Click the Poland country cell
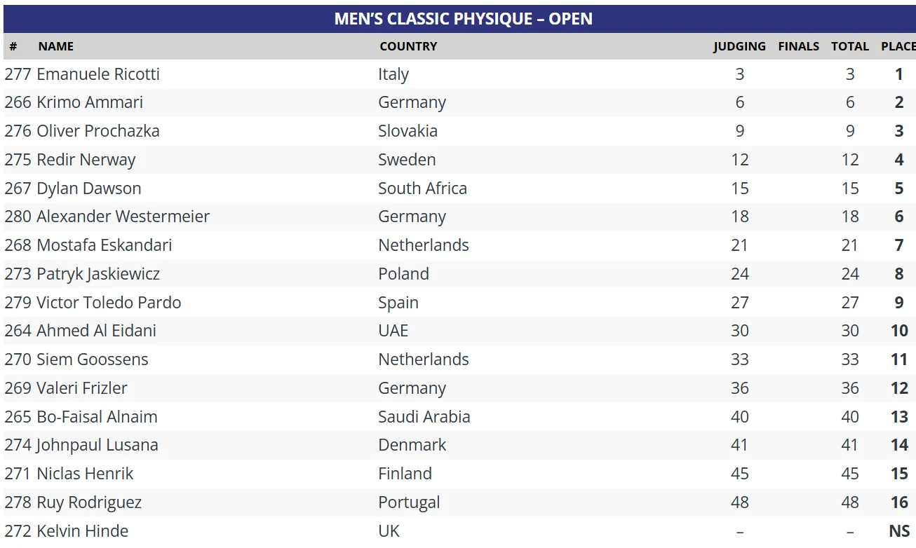This screenshot has width=916, height=548. coord(403,274)
